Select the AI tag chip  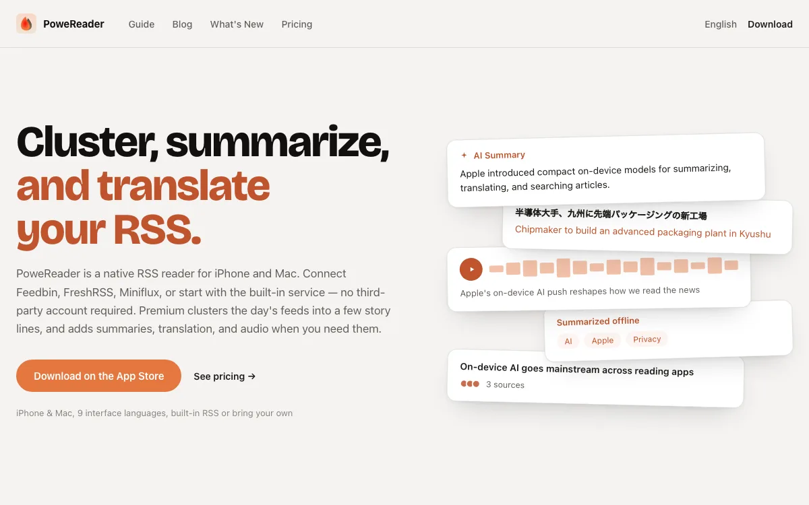pos(568,341)
